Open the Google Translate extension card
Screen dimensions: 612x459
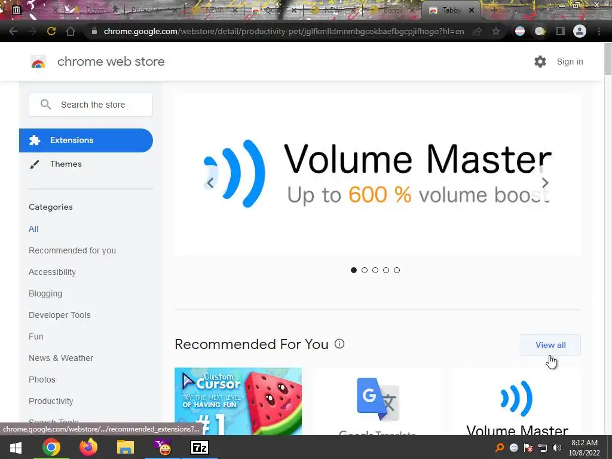(x=378, y=401)
